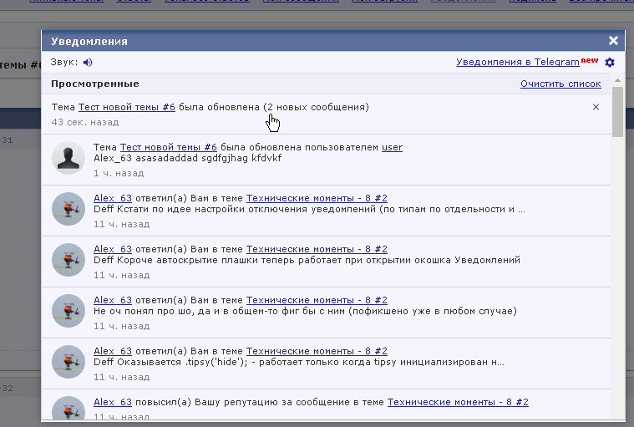
Task: Click Alex_63 avatar beside the Deff Кстати reply
Action: (x=68, y=208)
